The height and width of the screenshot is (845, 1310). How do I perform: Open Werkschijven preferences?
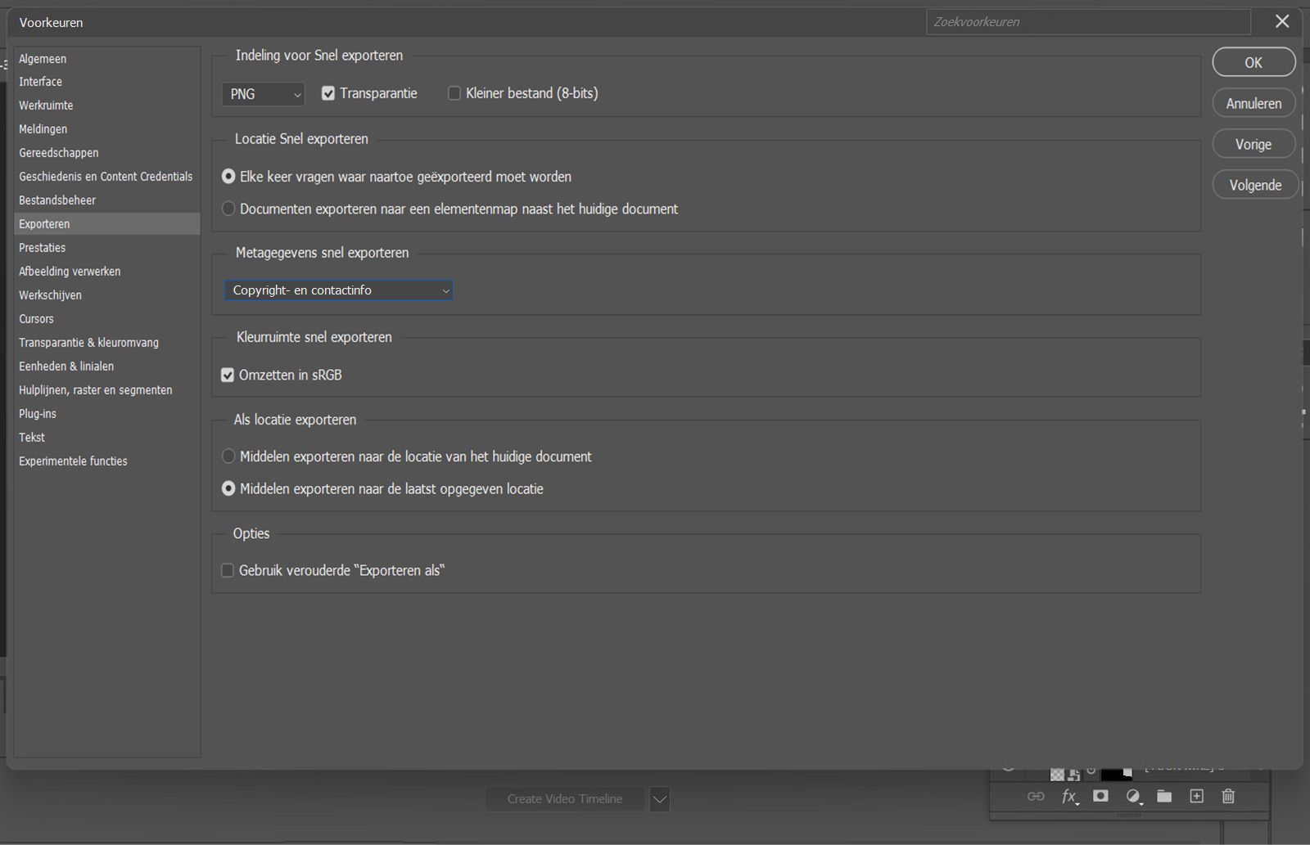[51, 295]
